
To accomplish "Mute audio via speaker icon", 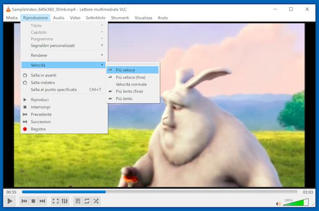I will tap(278, 204).
